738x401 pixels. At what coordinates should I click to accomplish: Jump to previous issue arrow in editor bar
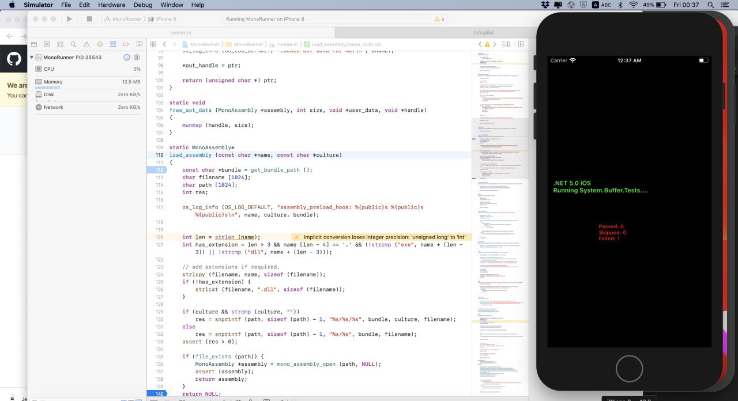click(480, 44)
